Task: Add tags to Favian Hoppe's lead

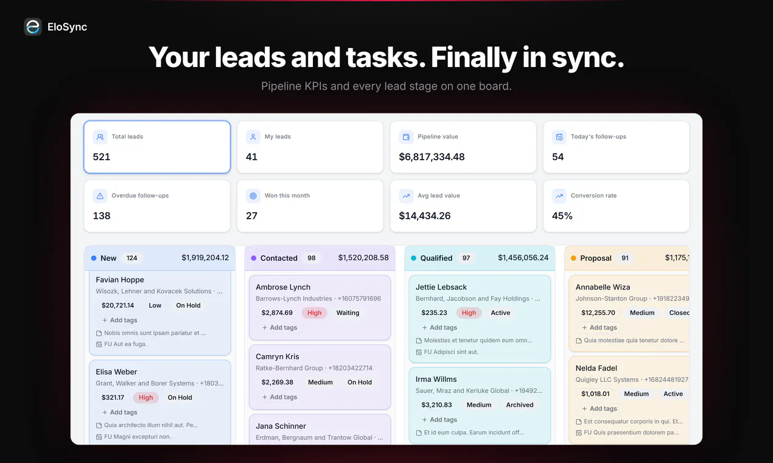Action: [x=119, y=320]
